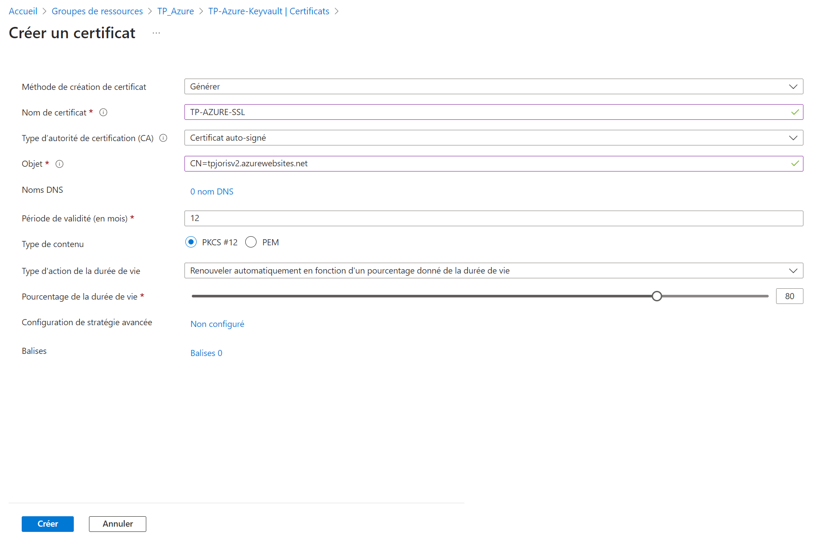Click the Période de validité input field

pos(494,218)
